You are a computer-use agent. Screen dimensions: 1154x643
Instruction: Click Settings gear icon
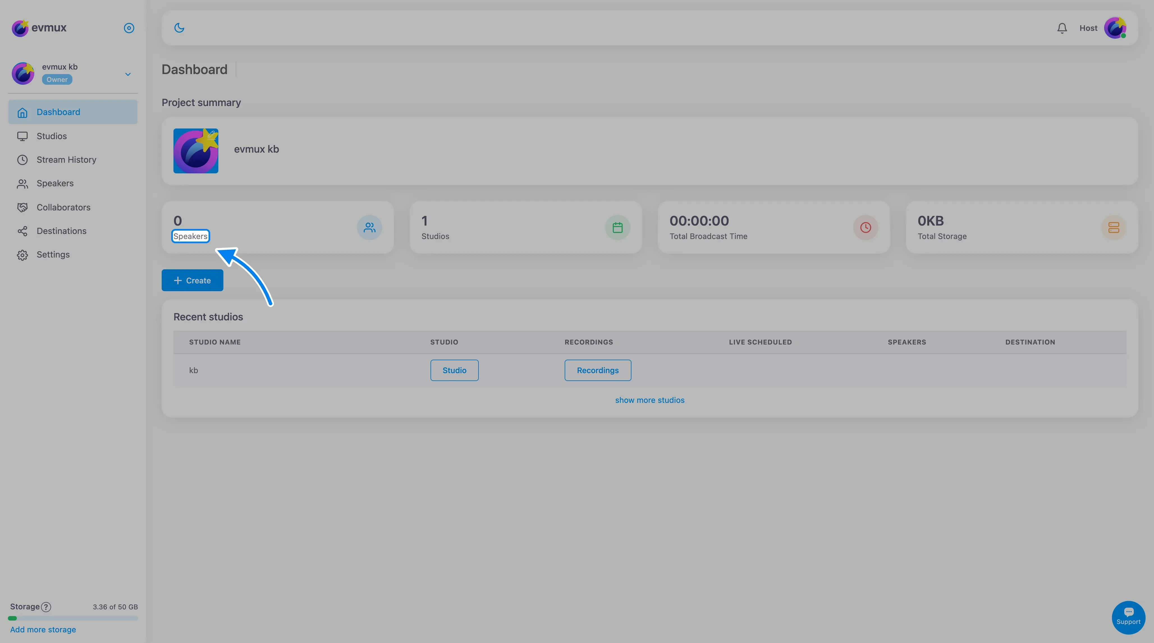(22, 255)
